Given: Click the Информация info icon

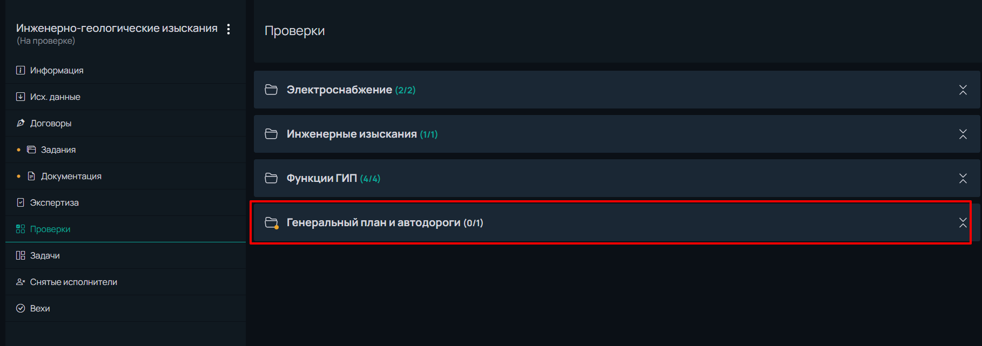Looking at the screenshot, I should [x=21, y=70].
